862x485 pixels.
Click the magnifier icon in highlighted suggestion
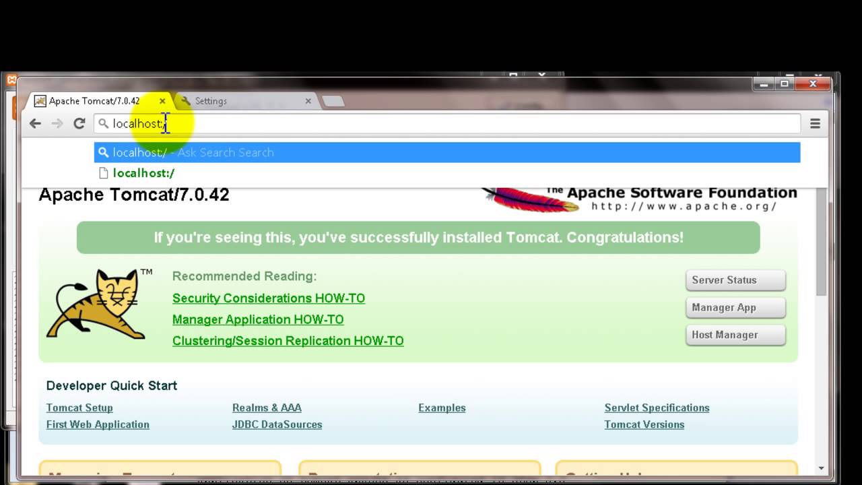pos(103,152)
